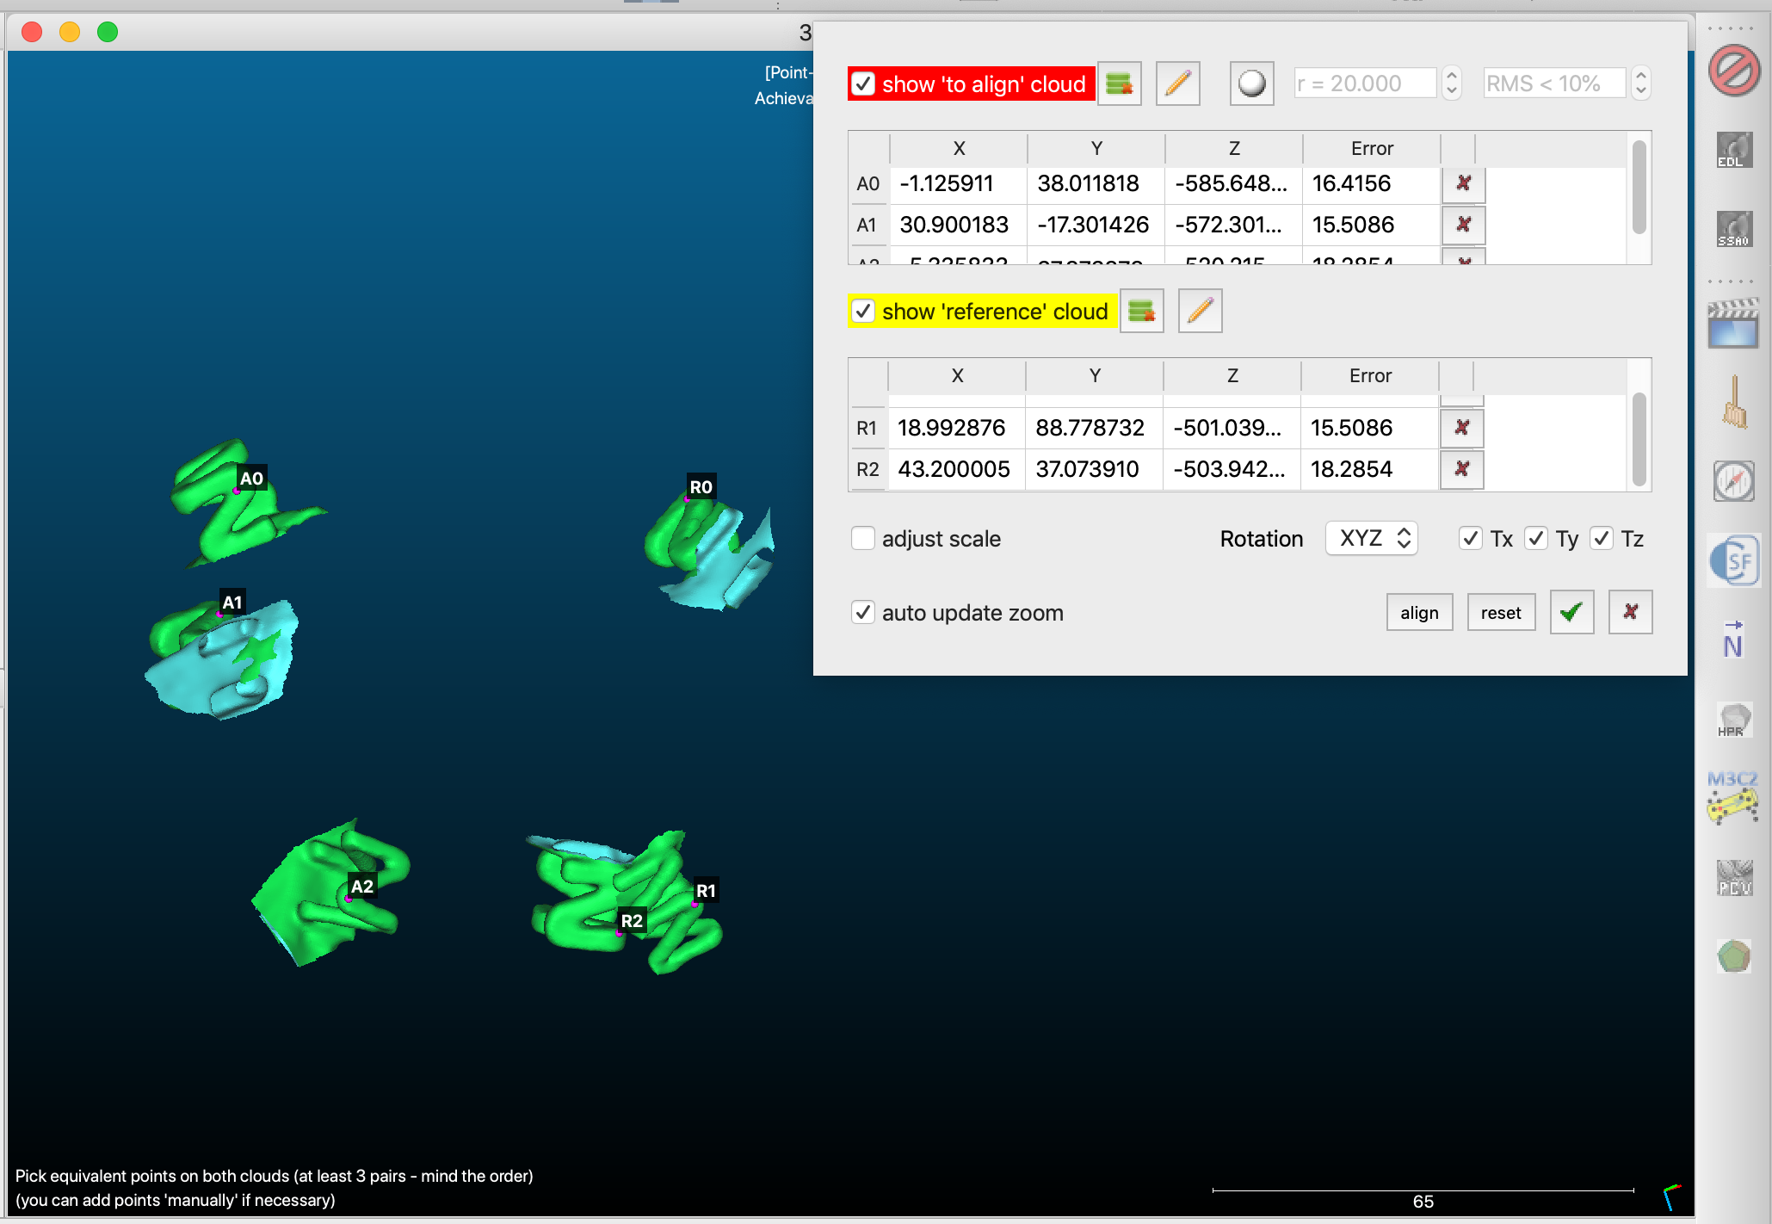Adjust the RMS percentage stepper
The image size is (1772, 1224).
click(1641, 84)
